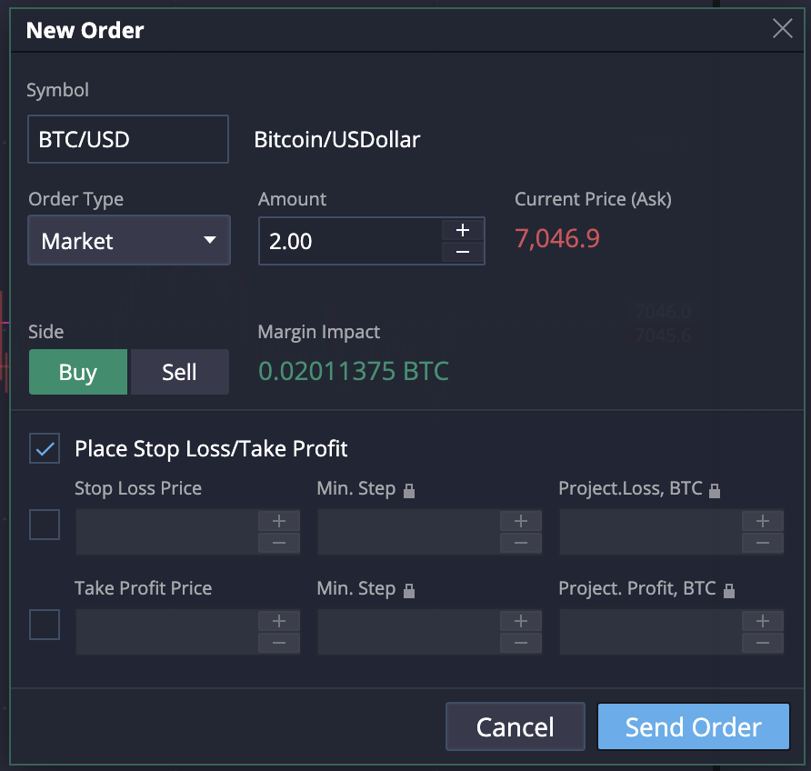Click the Amount input field showing 2.00

pos(349,241)
